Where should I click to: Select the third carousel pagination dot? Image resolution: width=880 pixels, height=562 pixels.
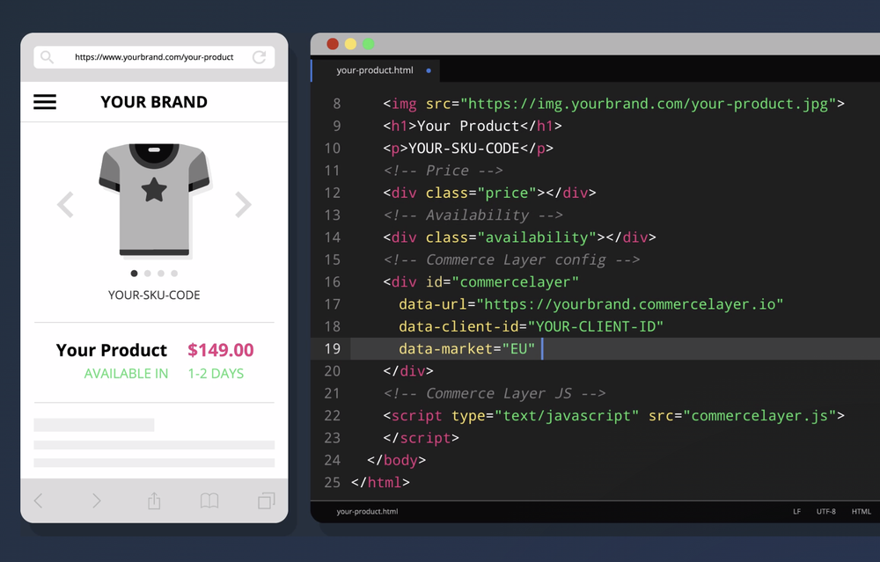[x=160, y=274]
